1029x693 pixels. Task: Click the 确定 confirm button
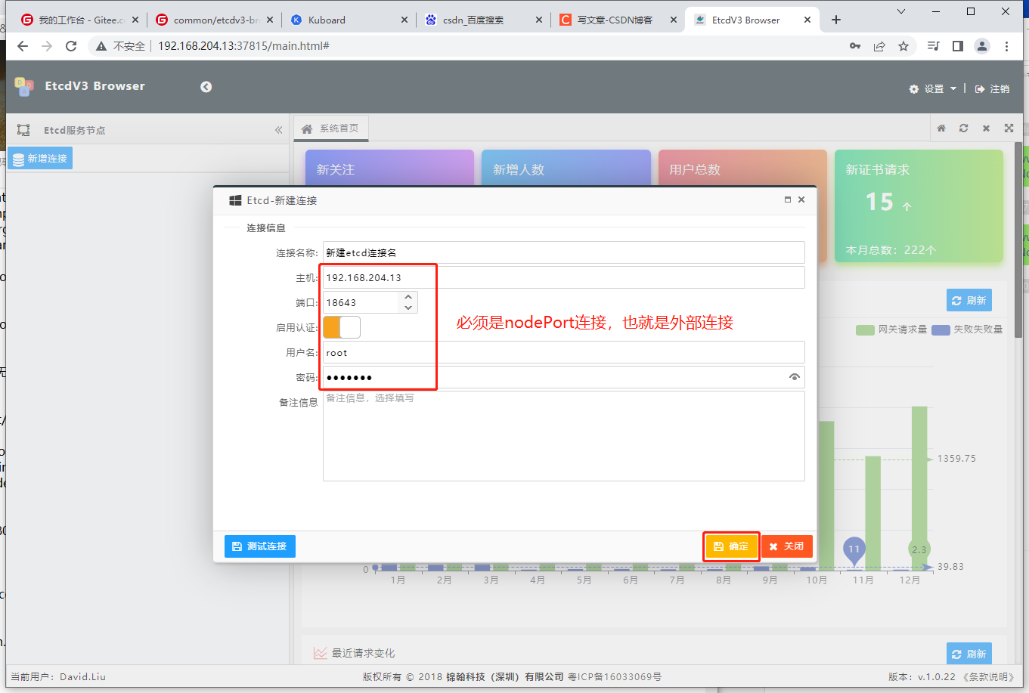(x=731, y=546)
